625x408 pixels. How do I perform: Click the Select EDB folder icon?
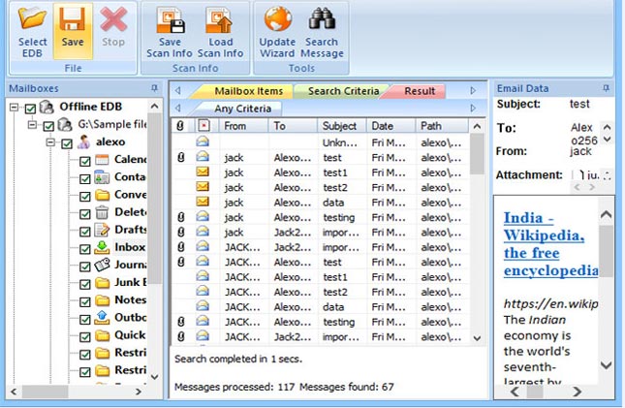click(32, 18)
